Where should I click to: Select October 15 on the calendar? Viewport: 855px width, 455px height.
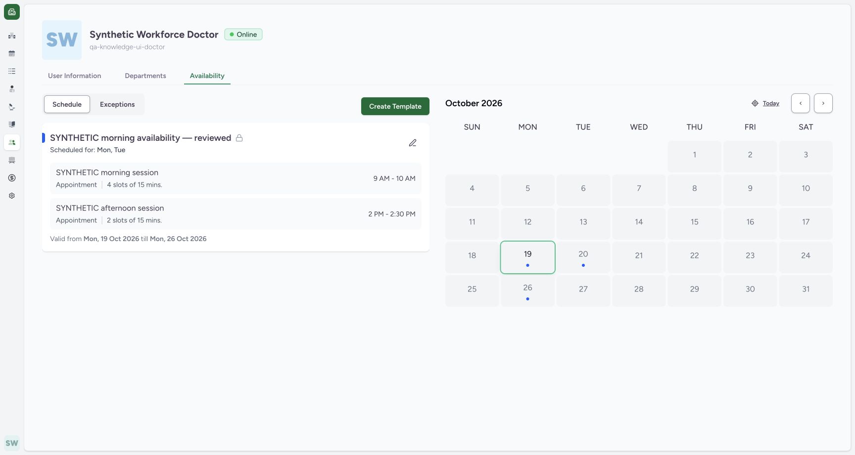pyautogui.click(x=695, y=224)
